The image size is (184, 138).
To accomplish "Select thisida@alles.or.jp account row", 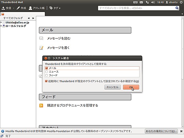I will (17, 22).
